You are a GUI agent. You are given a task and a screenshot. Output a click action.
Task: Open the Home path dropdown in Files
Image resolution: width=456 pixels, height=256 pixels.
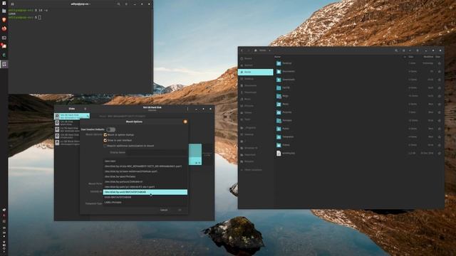pos(263,50)
